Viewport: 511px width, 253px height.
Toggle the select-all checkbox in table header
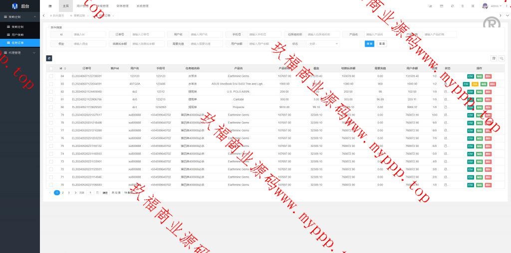click(x=51, y=68)
